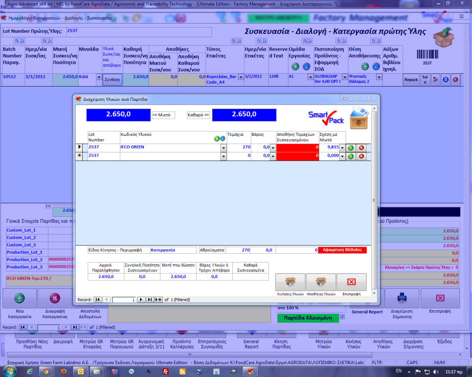Click bottom toolbar horizontal scrollbar

[189, 355]
